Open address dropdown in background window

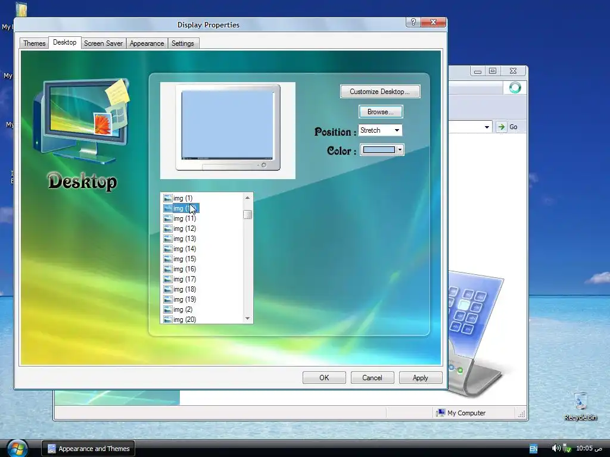coord(487,127)
